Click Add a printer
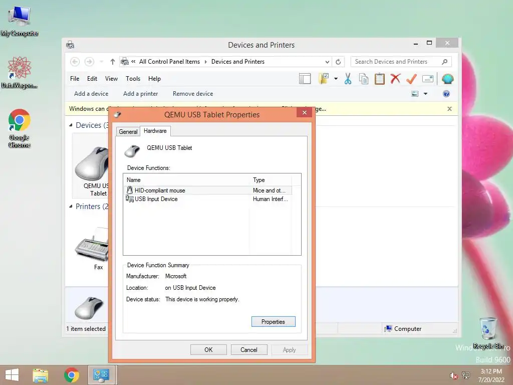The height and width of the screenshot is (385, 513). pyautogui.click(x=141, y=94)
